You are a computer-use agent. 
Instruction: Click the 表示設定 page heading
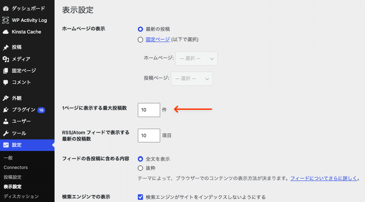tap(78, 10)
